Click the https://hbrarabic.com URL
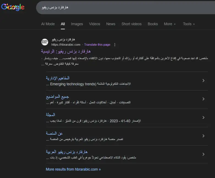The height and width of the screenshot is (178, 215). tap(66, 45)
